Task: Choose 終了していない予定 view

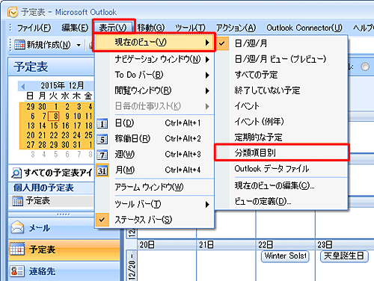Action: click(x=282, y=90)
